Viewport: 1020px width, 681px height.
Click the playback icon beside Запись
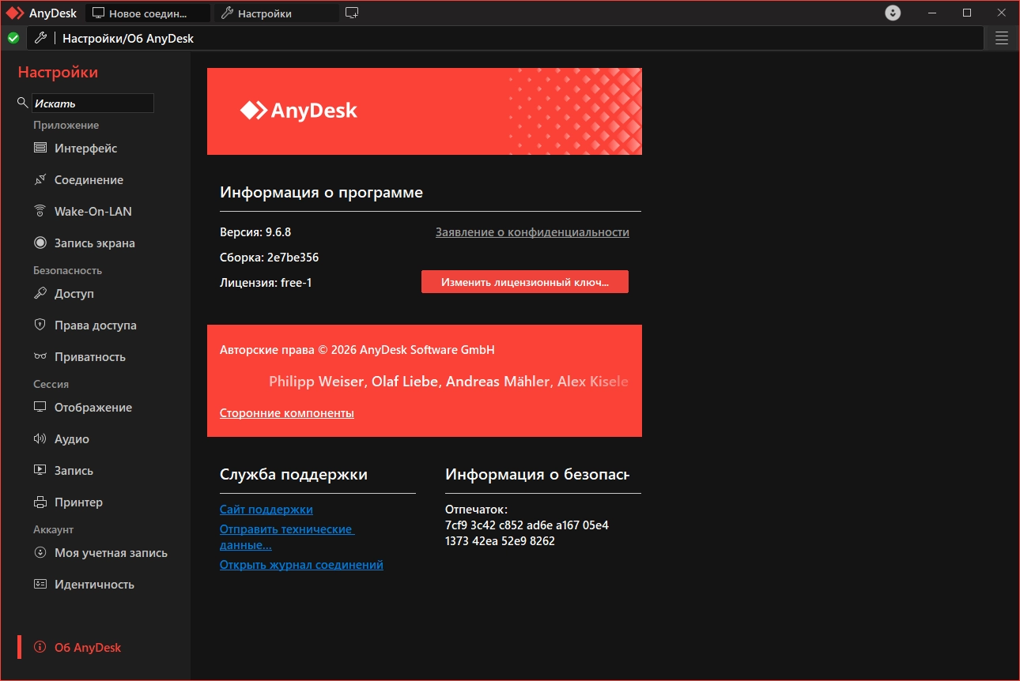tap(40, 471)
